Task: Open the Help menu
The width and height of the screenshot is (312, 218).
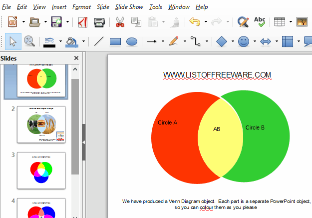Action: [202, 7]
